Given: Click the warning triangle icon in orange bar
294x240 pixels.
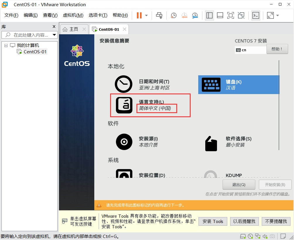Looking at the screenshot, I should click(99, 205).
